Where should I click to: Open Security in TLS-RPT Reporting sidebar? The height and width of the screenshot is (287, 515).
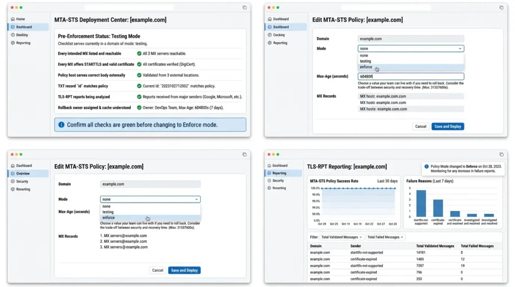coord(278,181)
